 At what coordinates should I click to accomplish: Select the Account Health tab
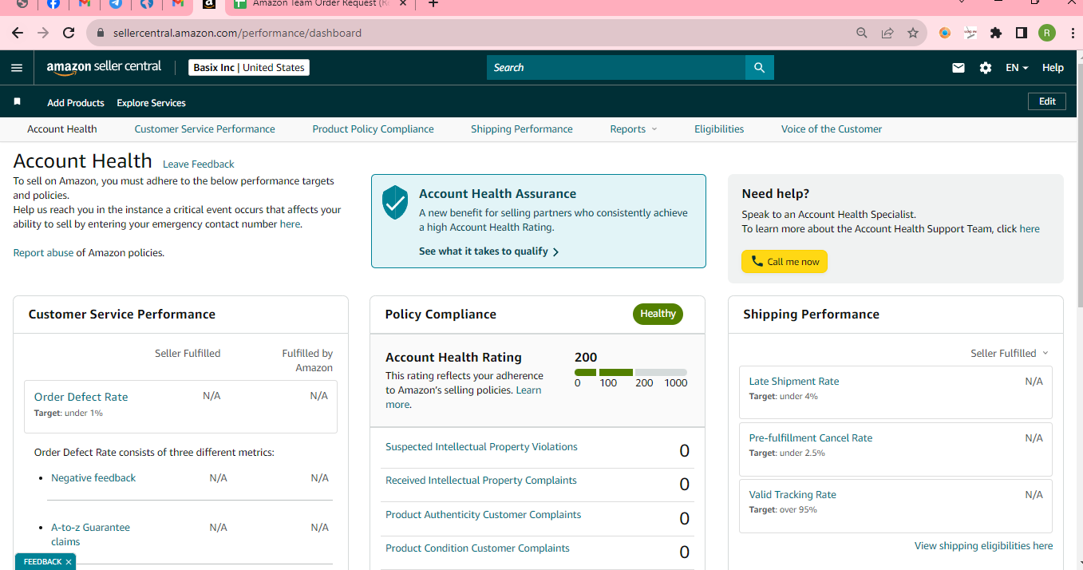tap(62, 129)
